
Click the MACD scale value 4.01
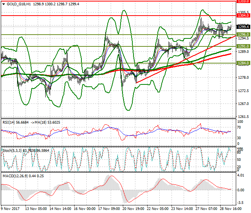241,175
